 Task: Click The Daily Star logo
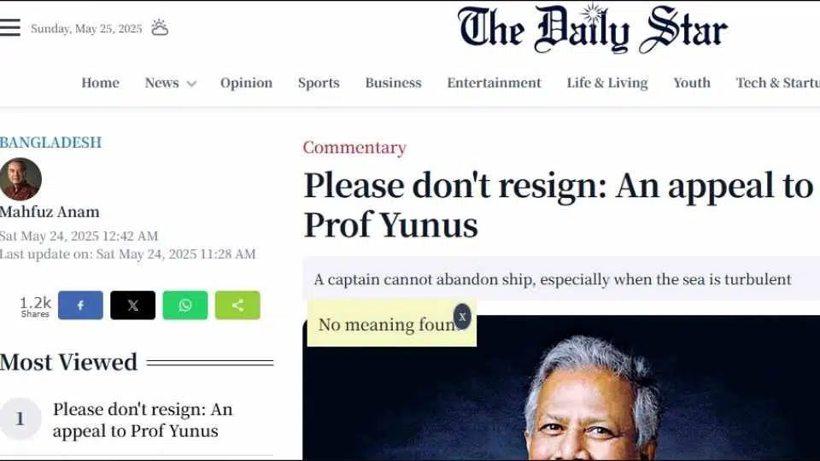[x=592, y=29]
